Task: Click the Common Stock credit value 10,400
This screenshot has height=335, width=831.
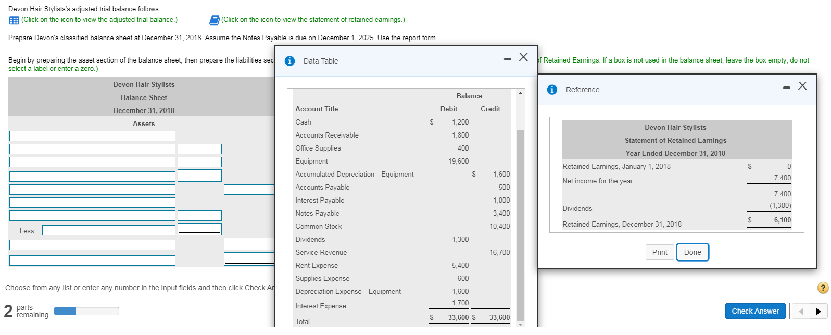Action: click(x=500, y=227)
